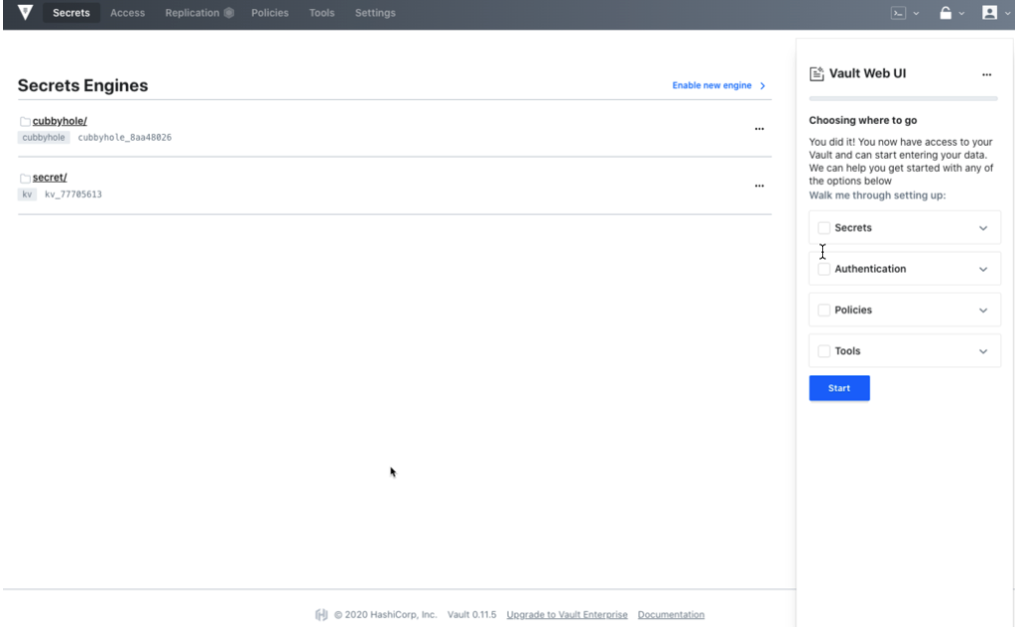Click the Vault Web UI title
The image size is (1015, 627).
click(x=867, y=74)
